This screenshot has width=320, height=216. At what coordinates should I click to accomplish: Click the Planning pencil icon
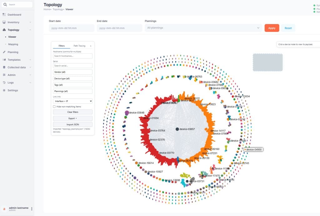click(4, 52)
